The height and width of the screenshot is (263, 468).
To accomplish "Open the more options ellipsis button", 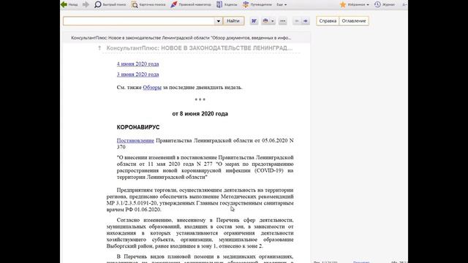I will [283, 21].
